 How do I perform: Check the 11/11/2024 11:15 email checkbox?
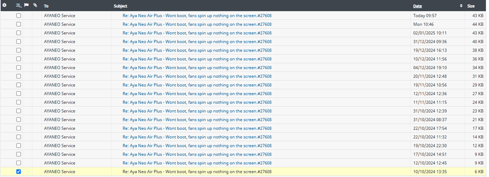(18, 102)
